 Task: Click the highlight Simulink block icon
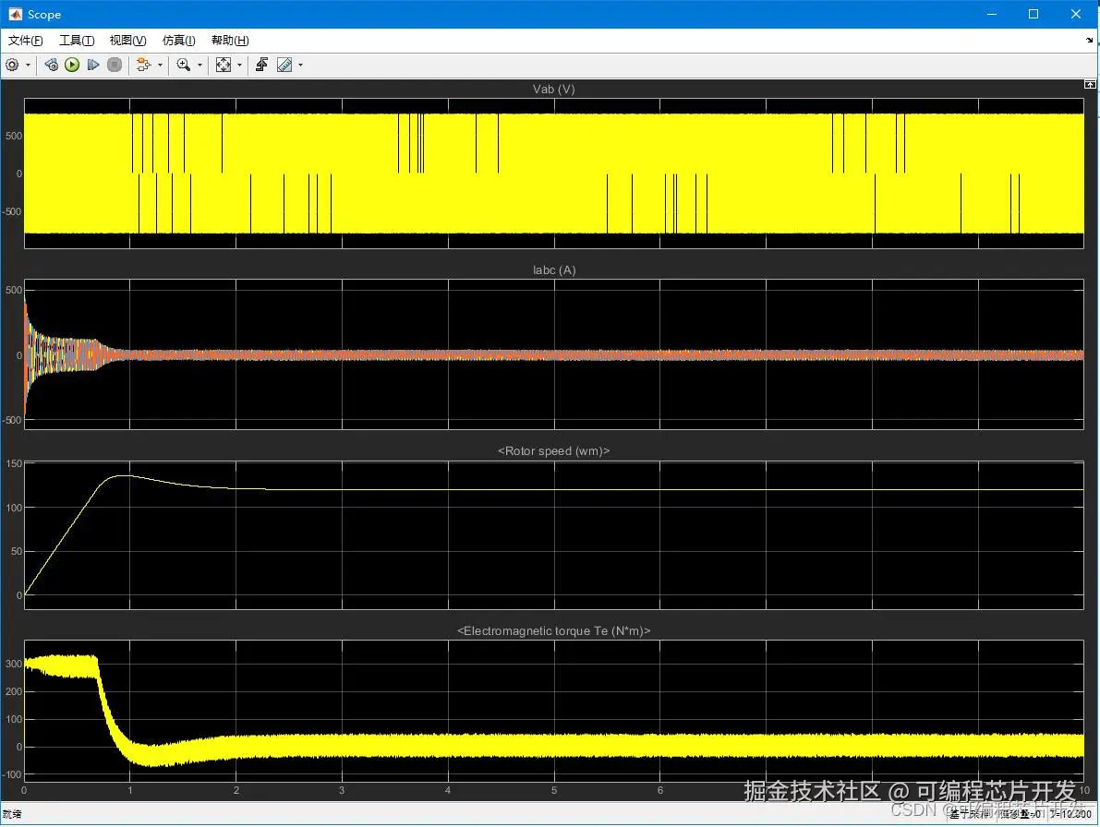143,66
